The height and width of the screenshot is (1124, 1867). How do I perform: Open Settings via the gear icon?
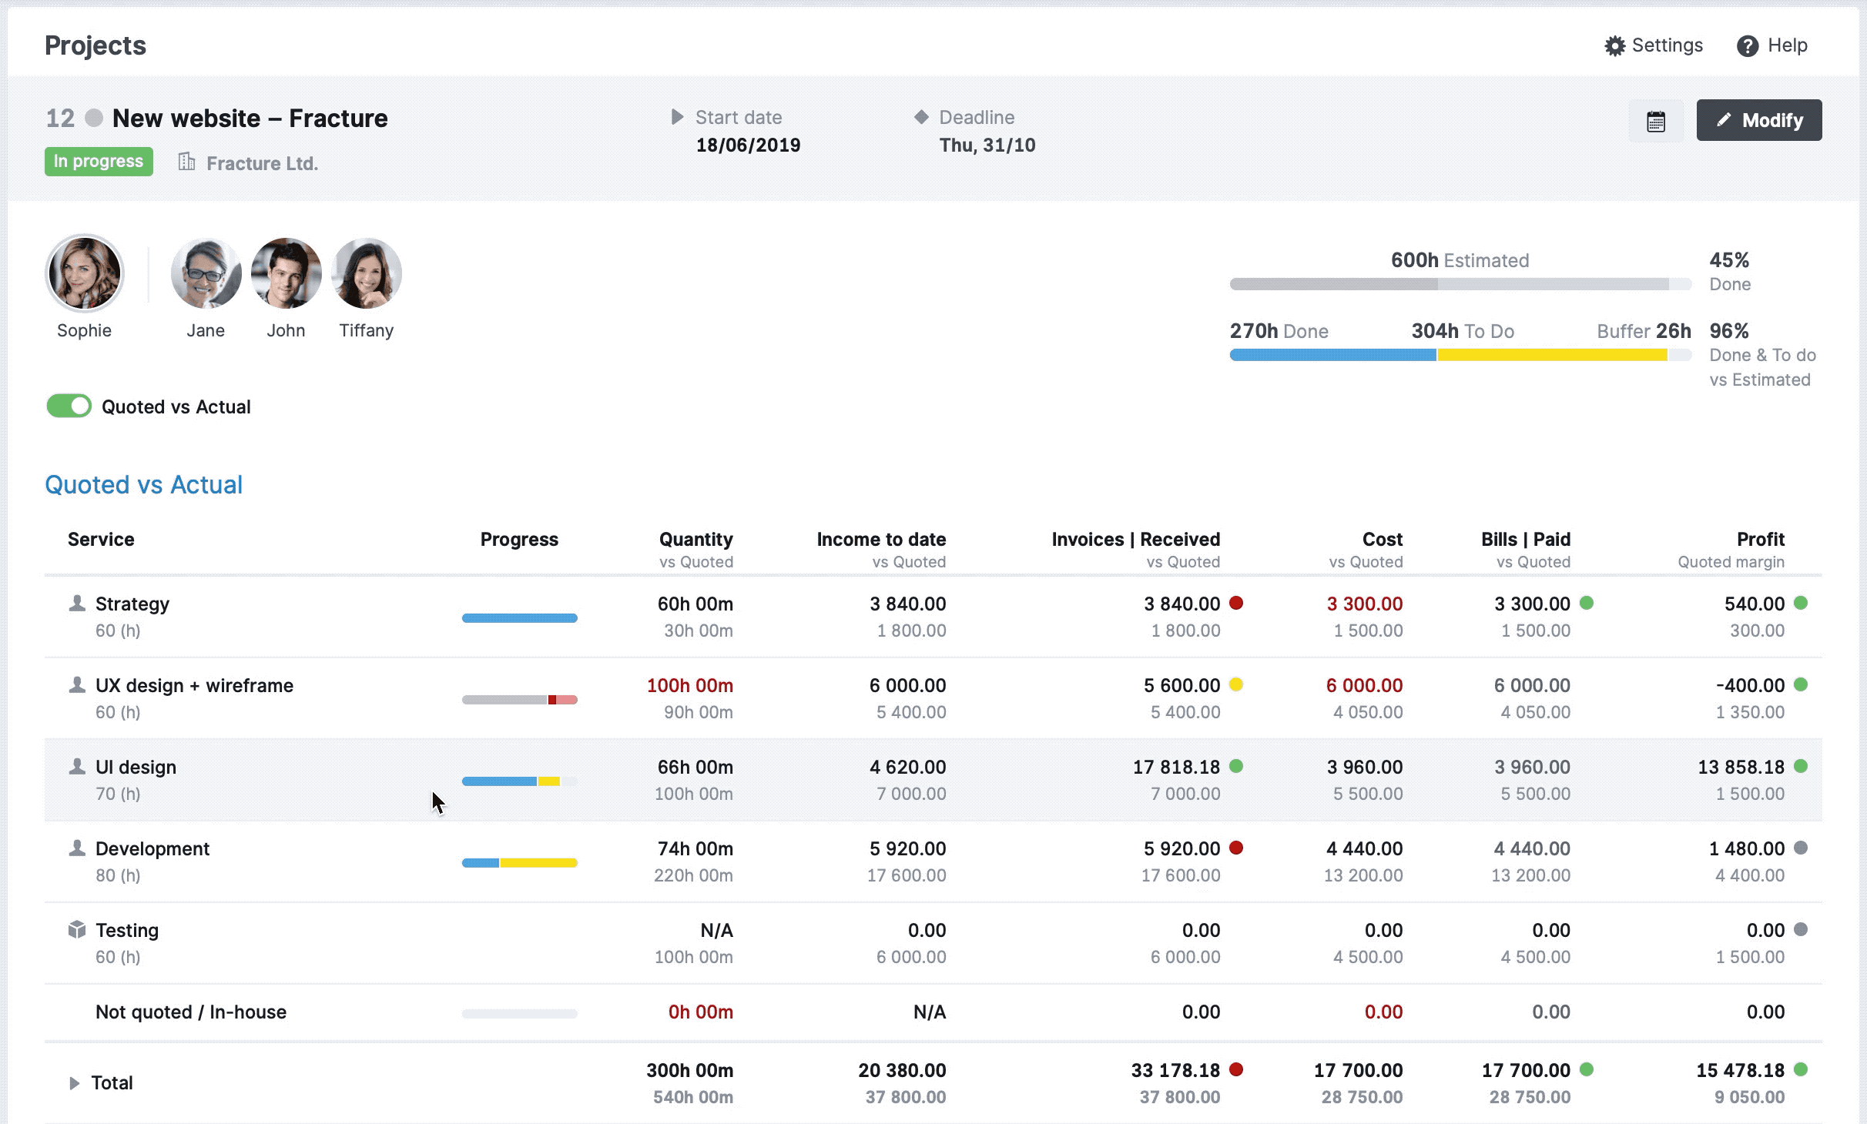tap(1614, 46)
